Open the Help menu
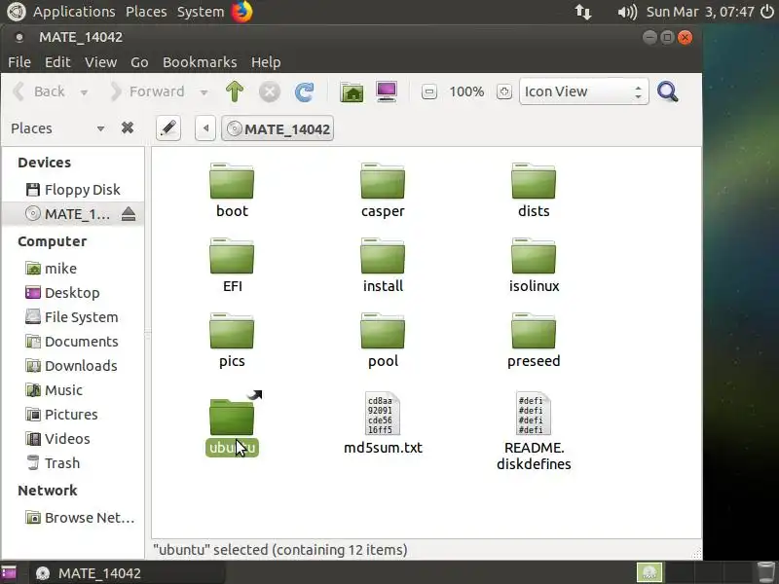779x584 pixels. coord(266,62)
